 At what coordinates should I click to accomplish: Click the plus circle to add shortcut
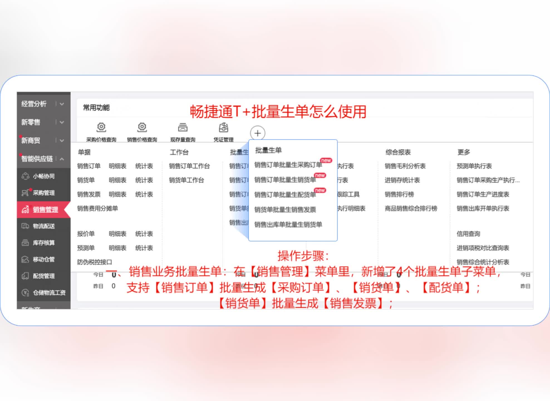(257, 133)
